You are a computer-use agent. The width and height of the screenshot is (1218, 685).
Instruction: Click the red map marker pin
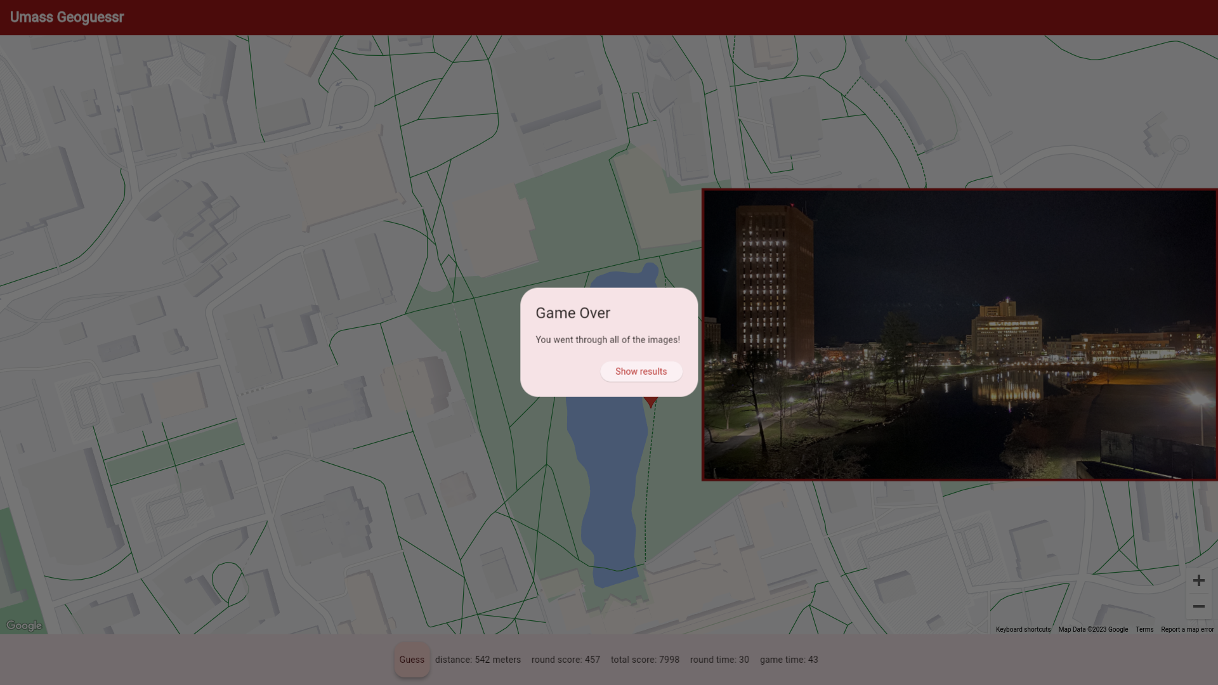click(650, 401)
